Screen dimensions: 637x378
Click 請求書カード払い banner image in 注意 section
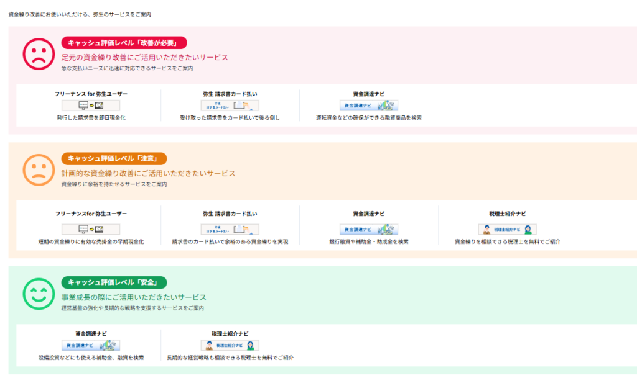click(x=230, y=229)
